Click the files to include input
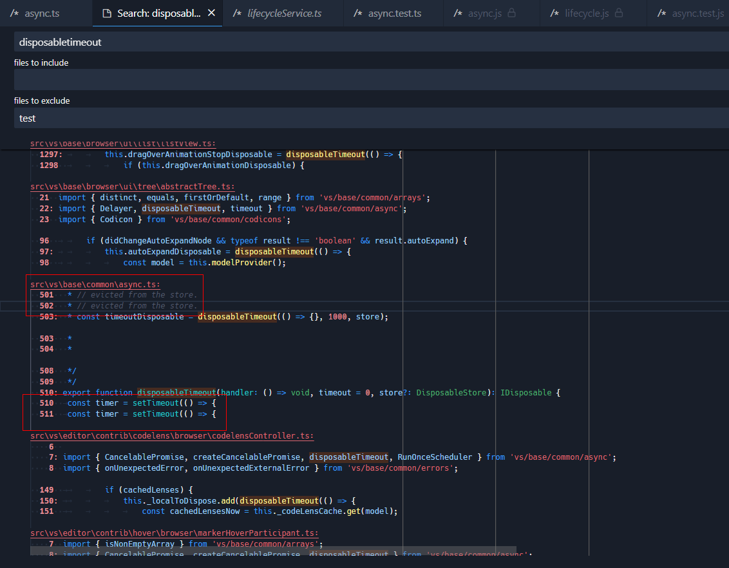729x568 pixels. pyautogui.click(x=372, y=80)
